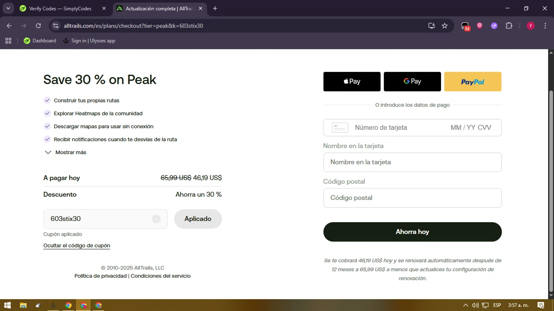Image resolution: width=554 pixels, height=311 pixels.
Task: Close the AllTrails tab
Action: [x=201, y=8]
